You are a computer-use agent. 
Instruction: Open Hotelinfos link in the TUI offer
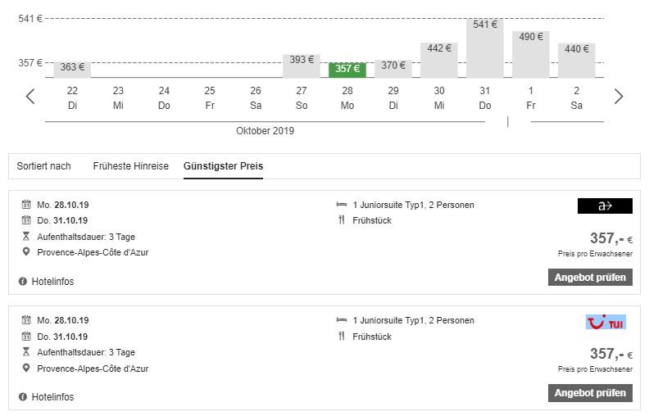pyautogui.click(x=52, y=397)
